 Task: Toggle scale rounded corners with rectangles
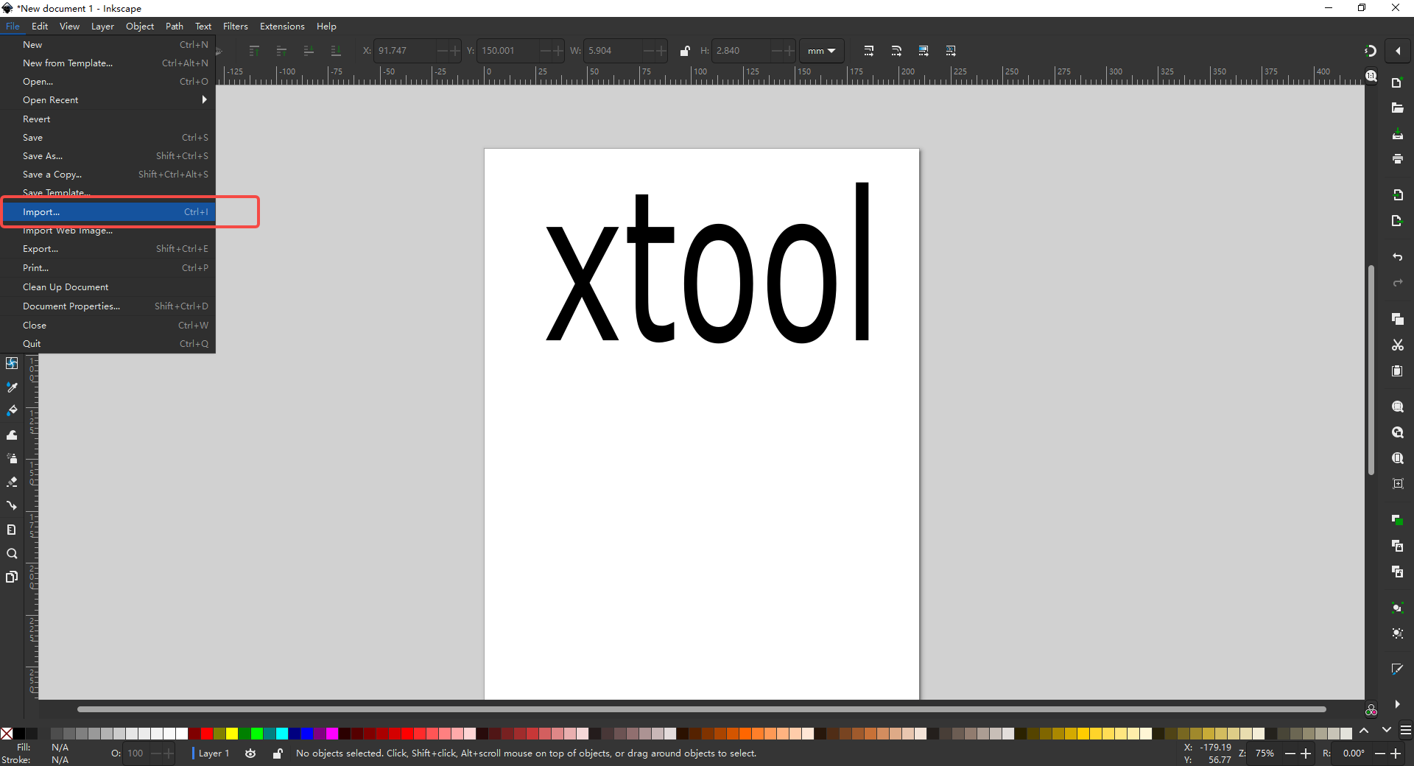896,51
